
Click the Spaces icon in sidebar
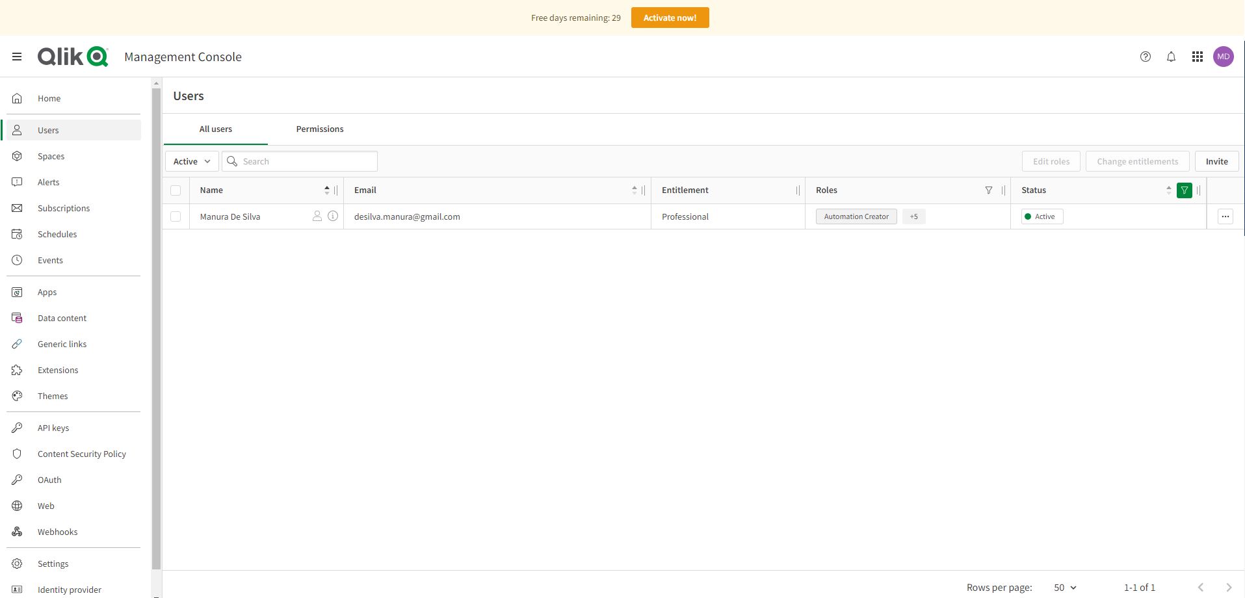tap(18, 156)
